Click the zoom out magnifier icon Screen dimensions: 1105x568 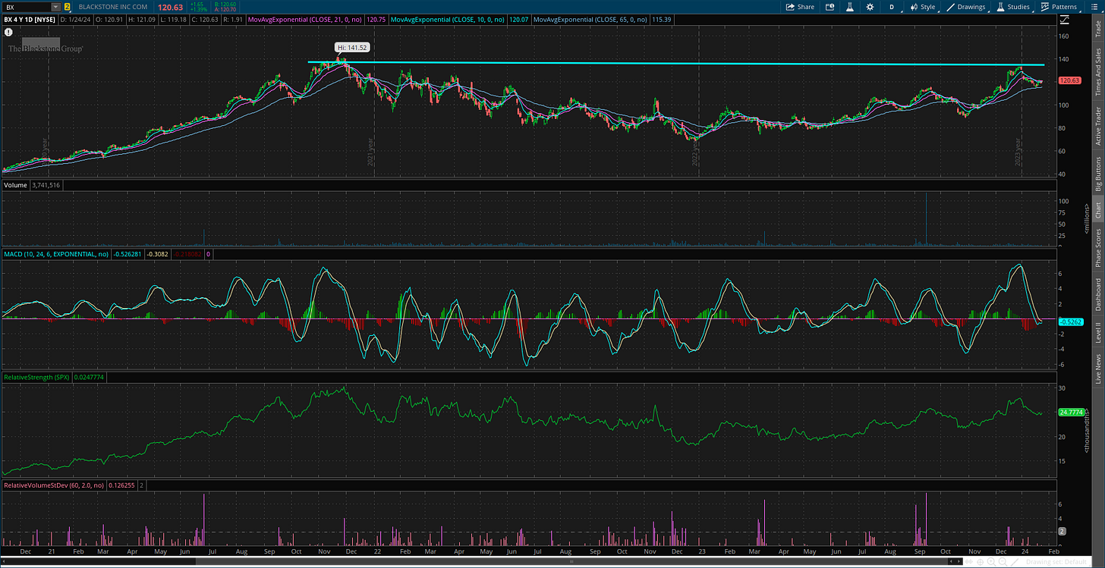click(x=1003, y=562)
